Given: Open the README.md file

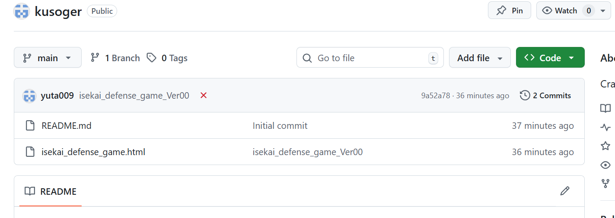Looking at the screenshot, I should 66,126.
